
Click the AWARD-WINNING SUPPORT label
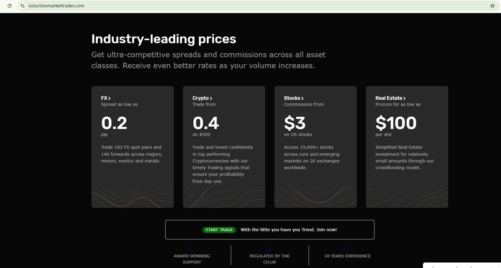tap(192, 259)
